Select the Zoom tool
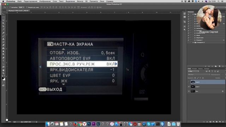The width and height of the screenshot is (226, 127). [4, 73]
